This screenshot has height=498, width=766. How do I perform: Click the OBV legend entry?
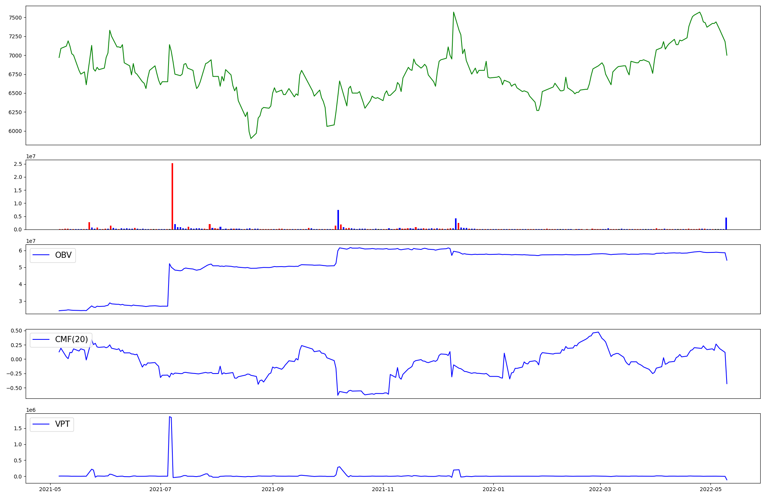(63, 255)
